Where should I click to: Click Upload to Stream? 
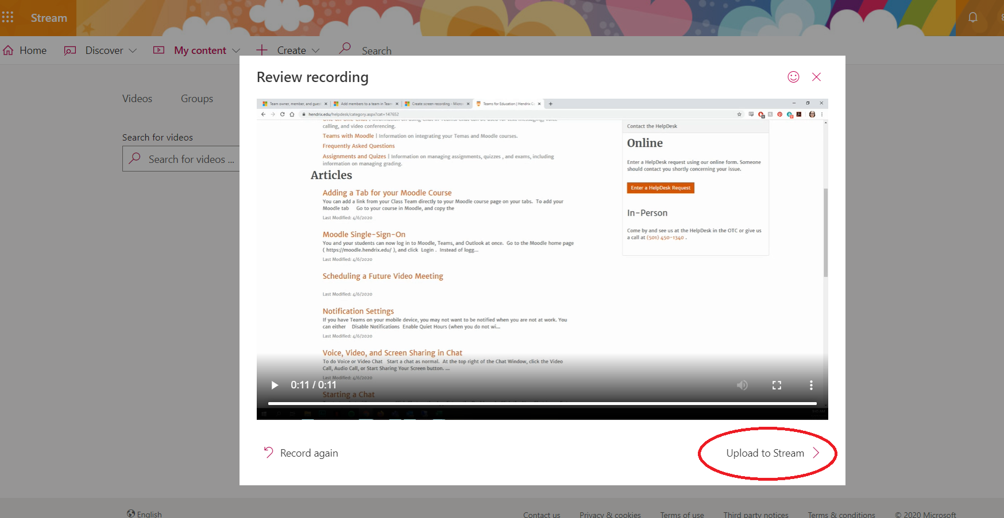pos(773,453)
